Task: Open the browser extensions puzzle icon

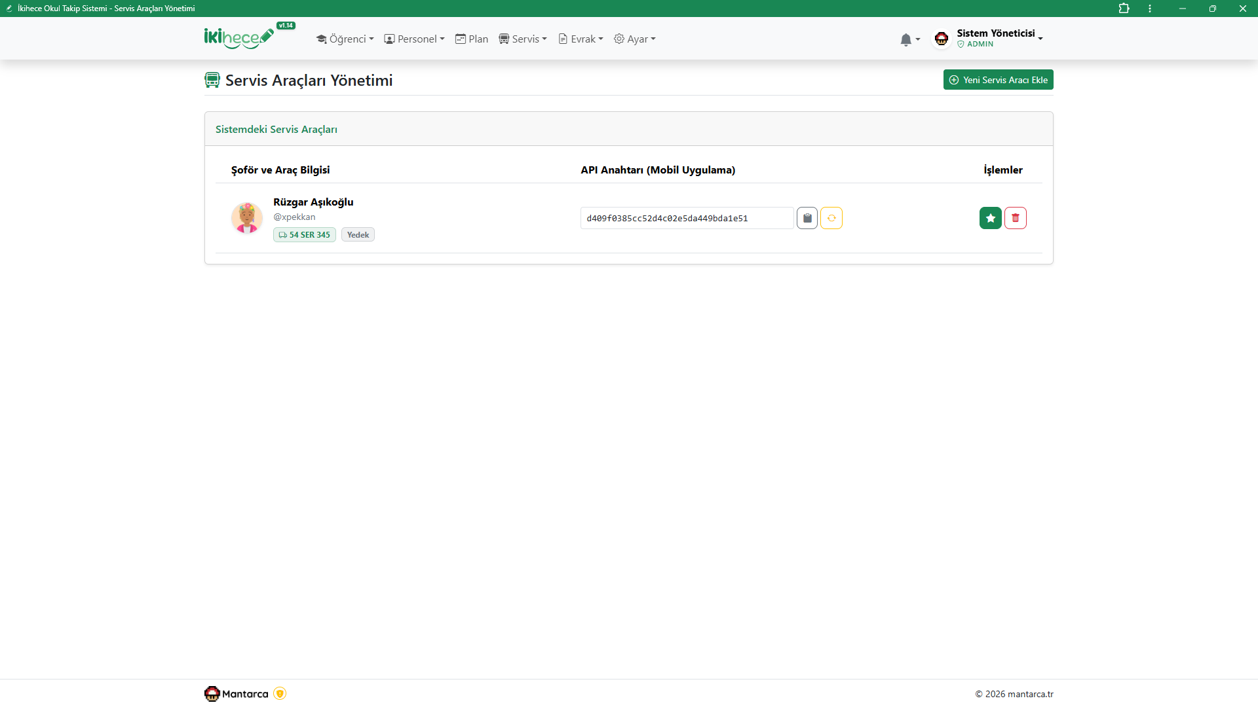Action: [1124, 9]
